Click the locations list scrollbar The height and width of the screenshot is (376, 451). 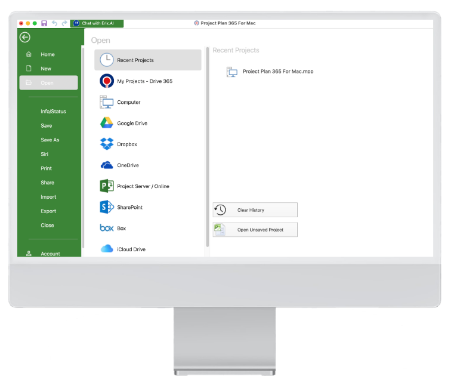[208, 147]
